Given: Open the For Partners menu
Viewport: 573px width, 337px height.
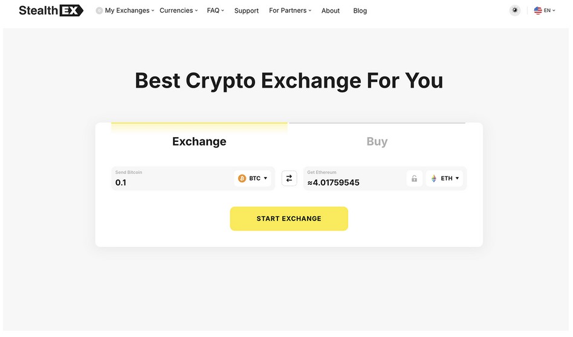Looking at the screenshot, I should point(290,11).
